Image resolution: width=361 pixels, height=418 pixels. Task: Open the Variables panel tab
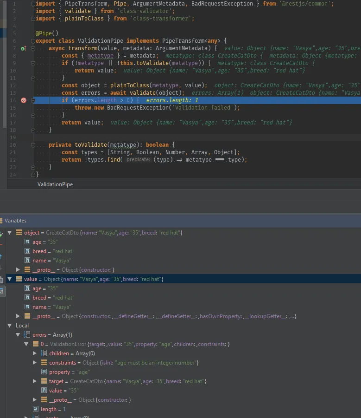[16, 221]
